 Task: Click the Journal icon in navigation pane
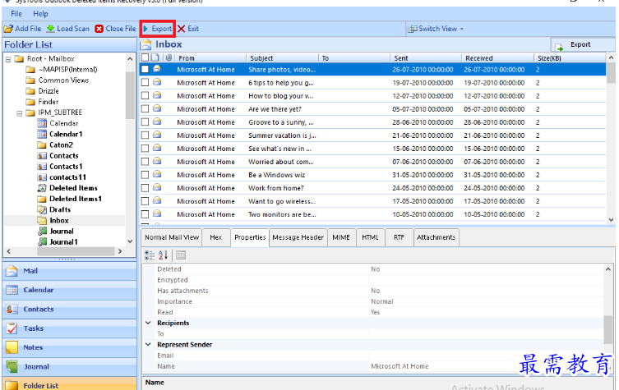click(12, 367)
